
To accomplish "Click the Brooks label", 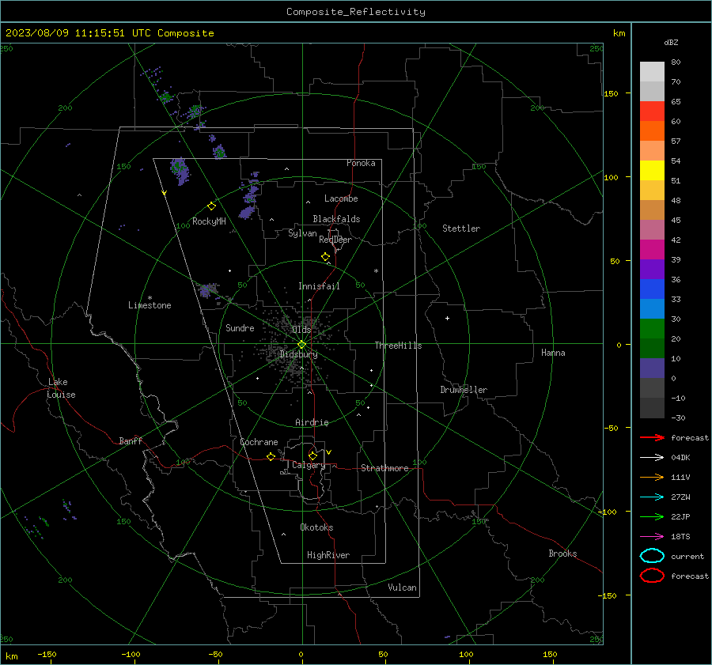I will click(x=562, y=554).
